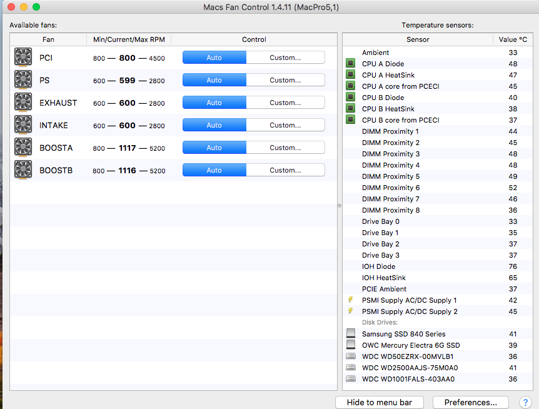
Task: Click PSMI Supply 1 lightning bolt icon
Action: 350,300
